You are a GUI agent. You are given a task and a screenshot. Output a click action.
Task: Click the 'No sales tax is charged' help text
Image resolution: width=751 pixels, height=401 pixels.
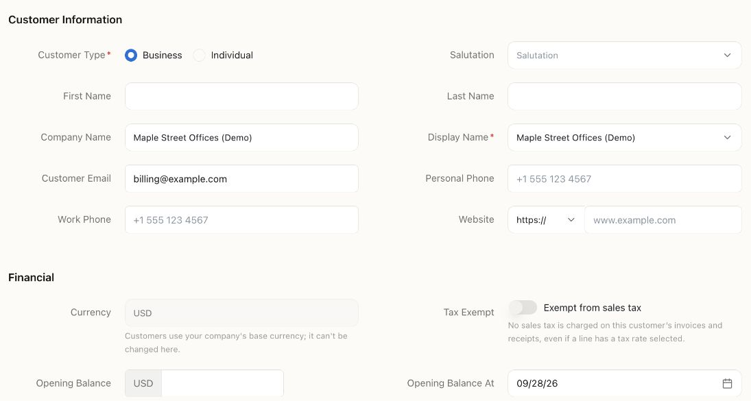[x=615, y=332]
